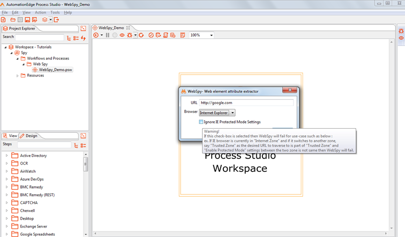The image size is (405, 237).
Task: Open the dropdown arrow next to the Run icon
Action: [x=102, y=35]
